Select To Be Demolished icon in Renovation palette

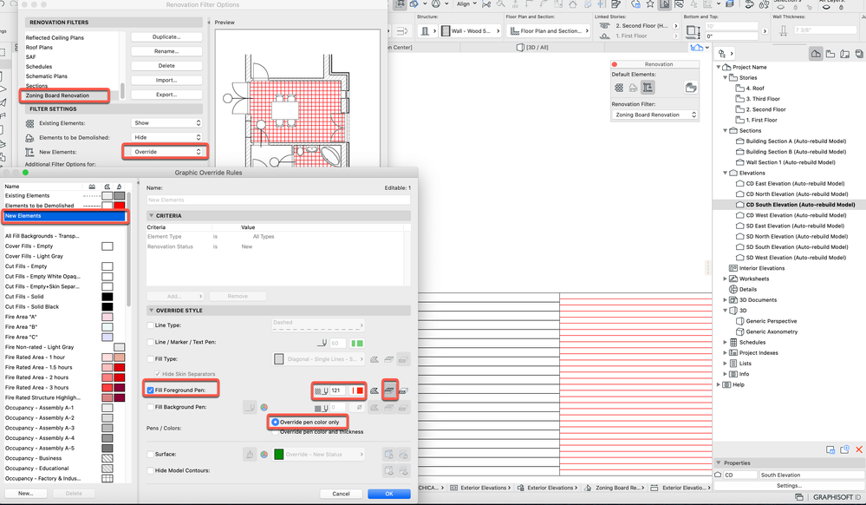pyautogui.click(x=634, y=88)
